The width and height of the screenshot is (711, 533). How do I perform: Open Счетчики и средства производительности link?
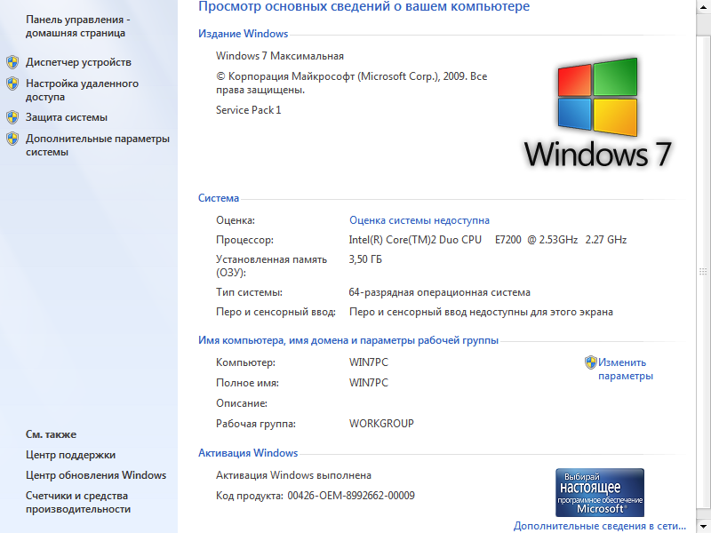pos(78,502)
